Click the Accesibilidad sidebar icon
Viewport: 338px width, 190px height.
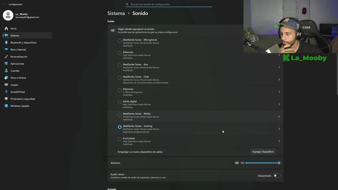(x=6, y=92)
